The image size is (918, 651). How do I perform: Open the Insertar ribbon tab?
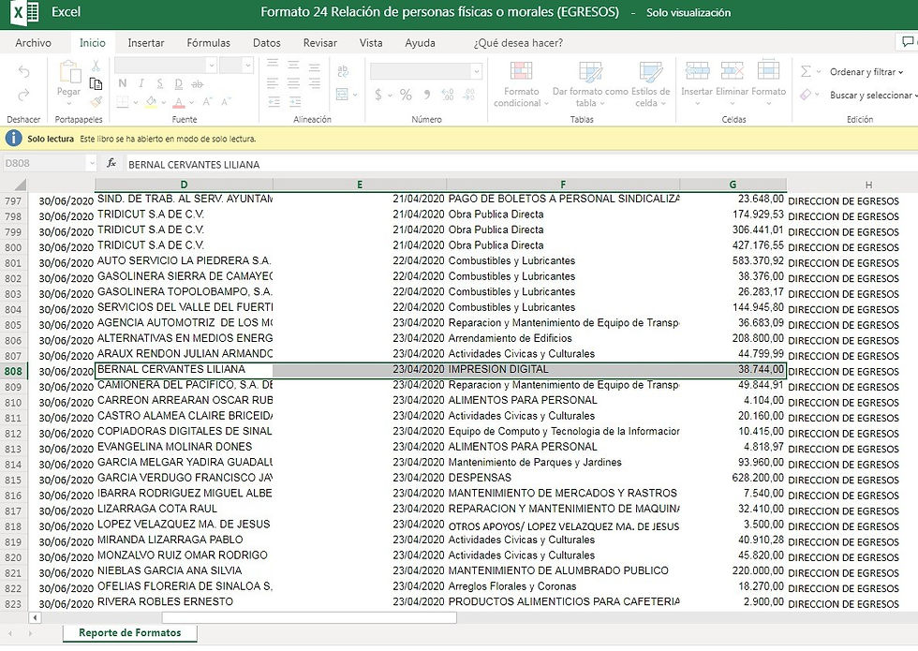click(145, 43)
